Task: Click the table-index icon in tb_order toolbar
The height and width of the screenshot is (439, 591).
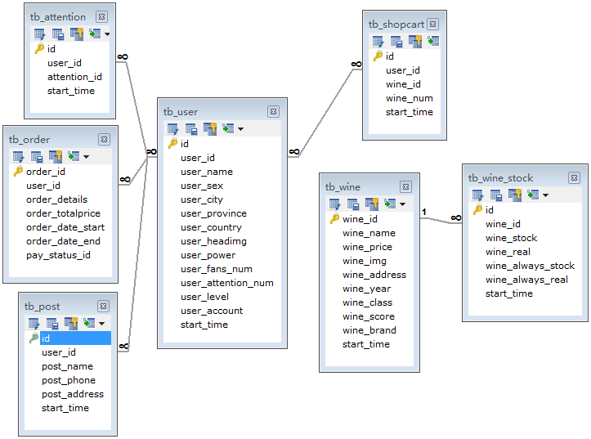Action: click(37, 157)
